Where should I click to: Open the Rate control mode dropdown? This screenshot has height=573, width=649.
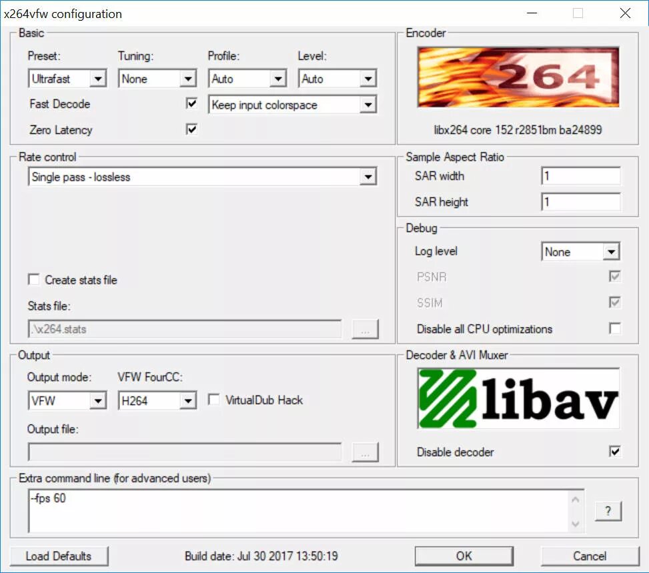202,177
